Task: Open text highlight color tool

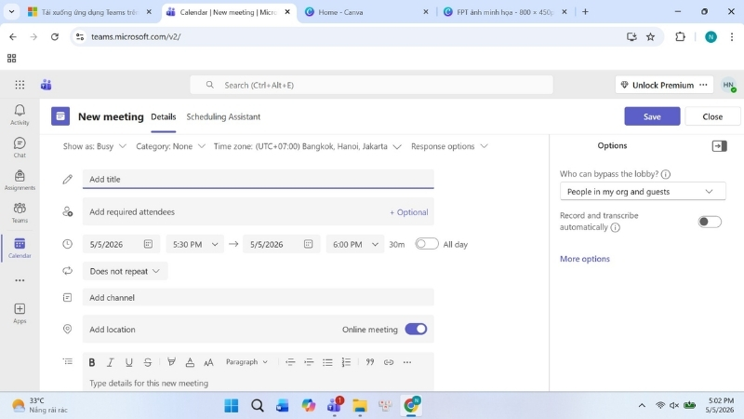Action: 171,362
